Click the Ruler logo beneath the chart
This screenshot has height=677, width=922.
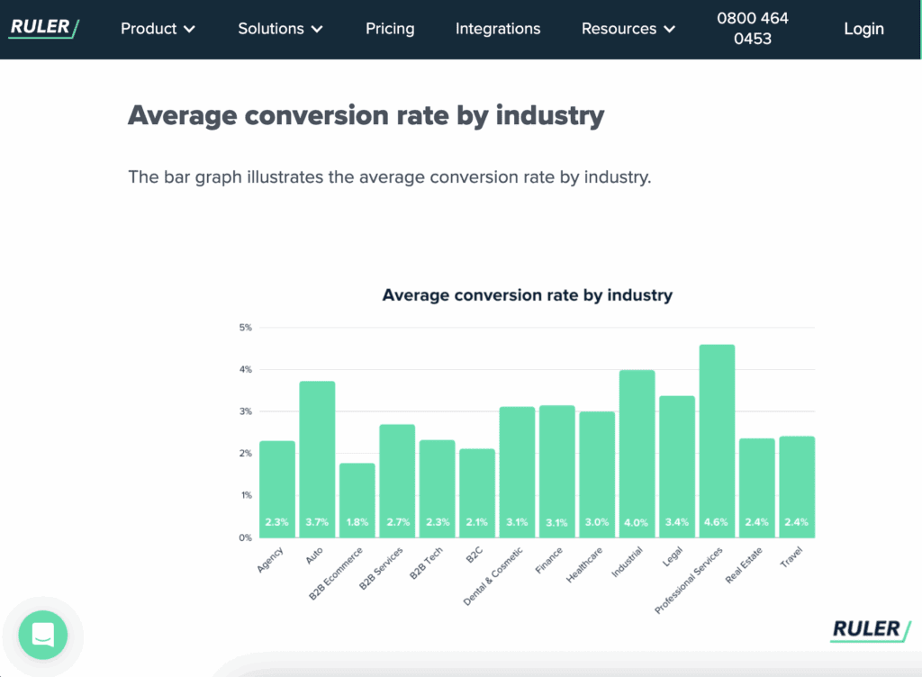pos(871,630)
